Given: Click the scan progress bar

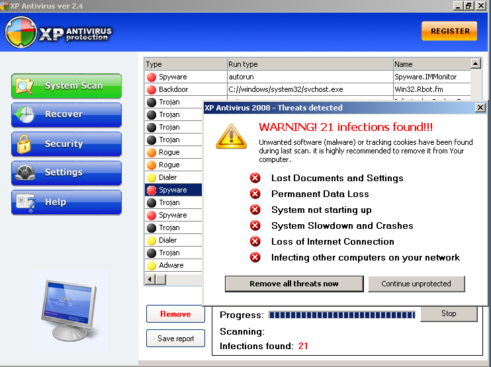Looking at the screenshot, I should (x=342, y=315).
